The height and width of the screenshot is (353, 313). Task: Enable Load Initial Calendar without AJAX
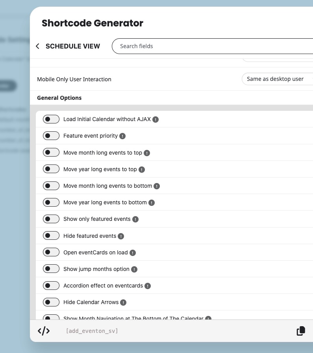point(51,119)
